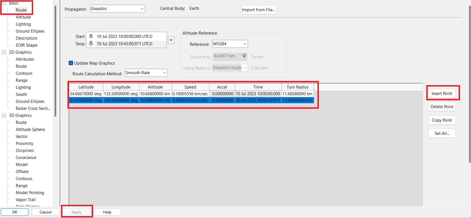Open the Propagator GreatArc dropdown
471x218 pixels.
[117, 9]
